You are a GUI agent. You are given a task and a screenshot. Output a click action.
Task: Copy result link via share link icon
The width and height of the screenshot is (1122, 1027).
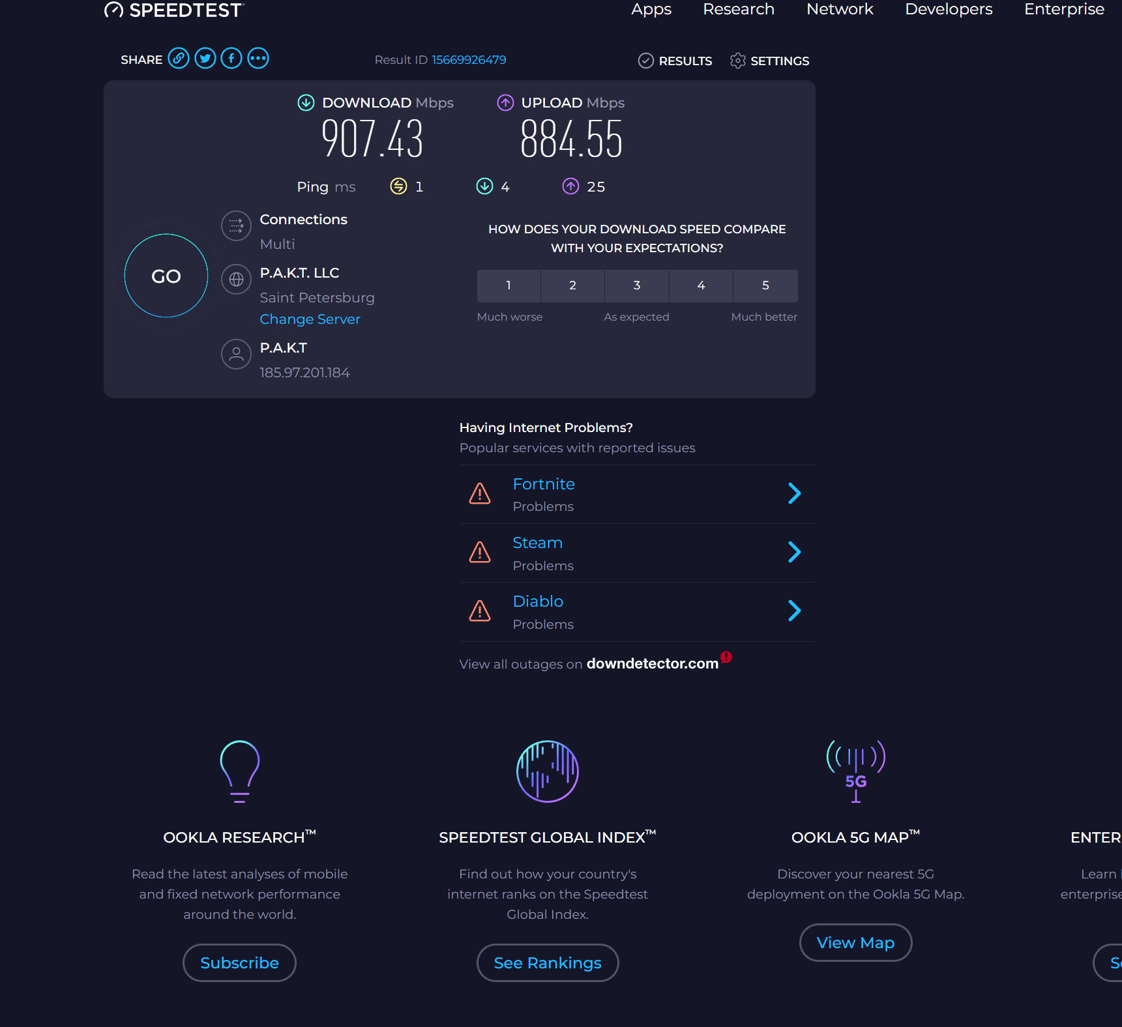click(179, 59)
